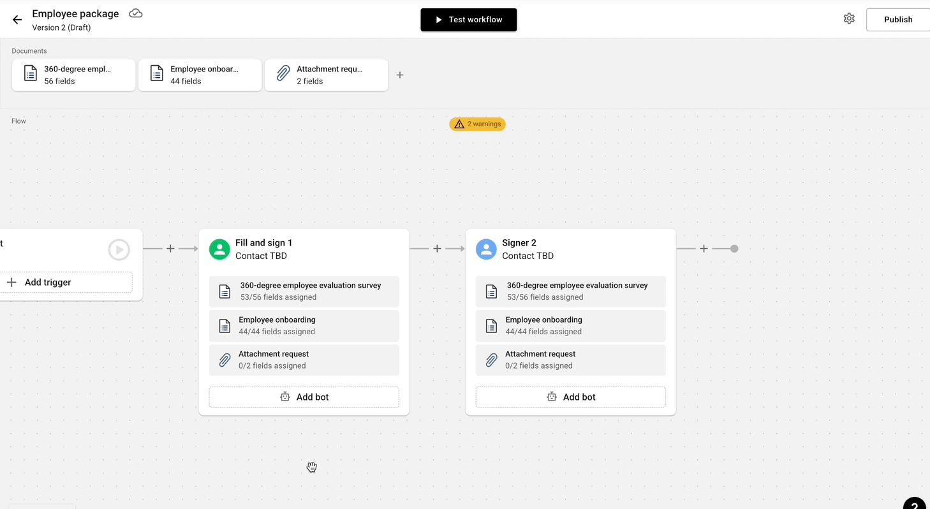Insert step before Fill and sign 1
The image size is (930, 509).
pos(170,249)
